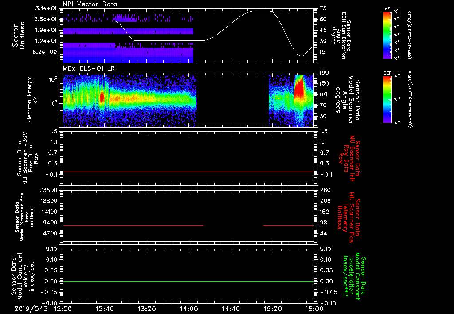Click the 14:40 time axis label

(231, 309)
